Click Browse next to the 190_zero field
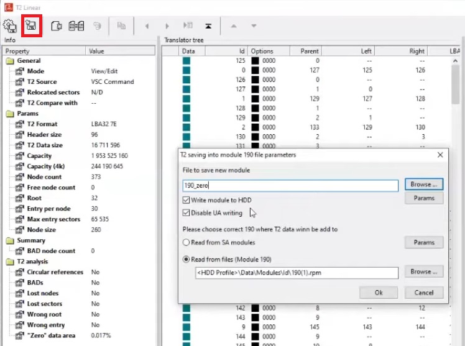The image size is (465, 346). (423, 184)
